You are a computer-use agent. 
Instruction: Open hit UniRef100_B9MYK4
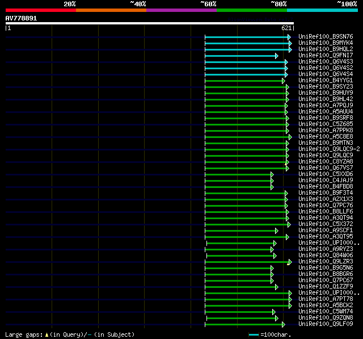pyautogui.click(x=326, y=43)
